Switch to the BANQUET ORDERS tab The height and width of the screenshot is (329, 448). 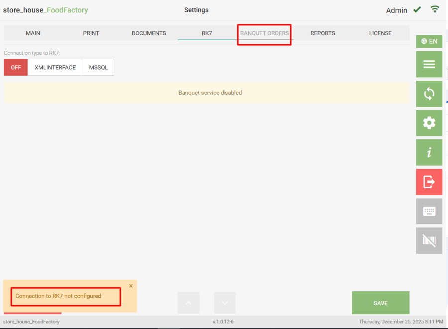click(x=264, y=33)
